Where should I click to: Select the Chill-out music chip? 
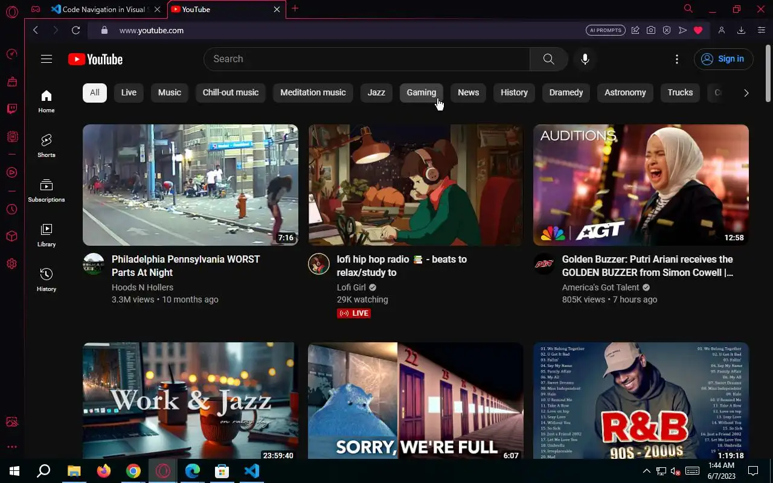[231, 92]
